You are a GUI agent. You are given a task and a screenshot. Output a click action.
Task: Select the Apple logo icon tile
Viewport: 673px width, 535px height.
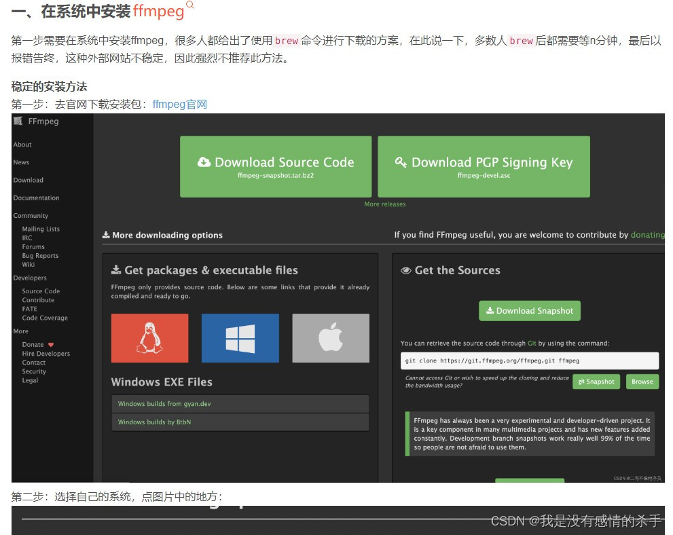[331, 338]
